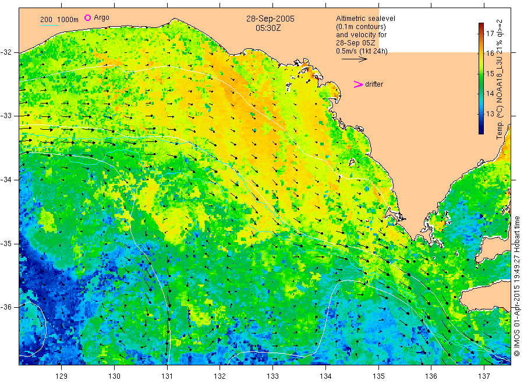Click the '0.5m/s (1kt 24h)' scale label

(x=362, y=51)
